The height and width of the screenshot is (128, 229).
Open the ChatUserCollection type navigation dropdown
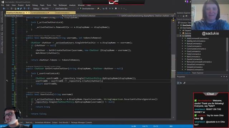(90, 16)
